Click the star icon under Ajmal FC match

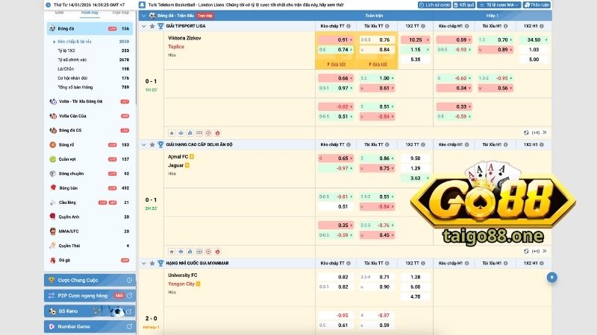pos(172,252)
